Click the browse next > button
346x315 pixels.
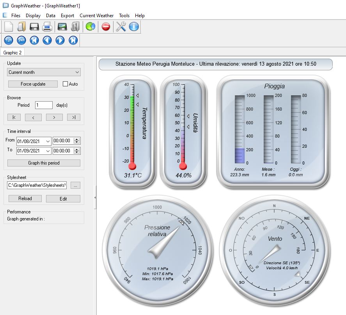[54, 117]
